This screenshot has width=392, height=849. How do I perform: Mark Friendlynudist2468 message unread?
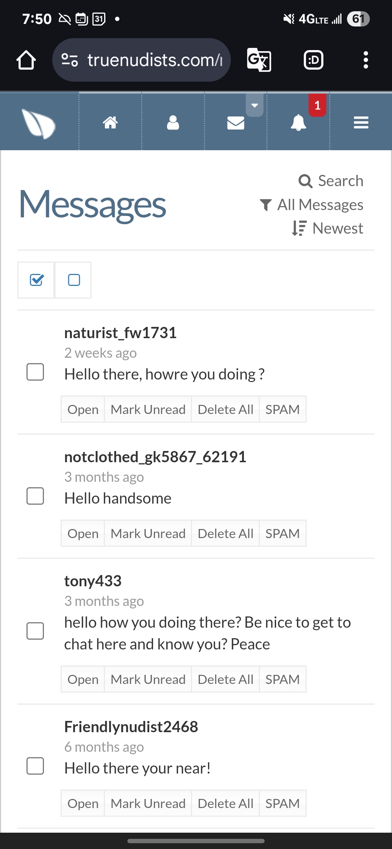[x=148, y=803]
